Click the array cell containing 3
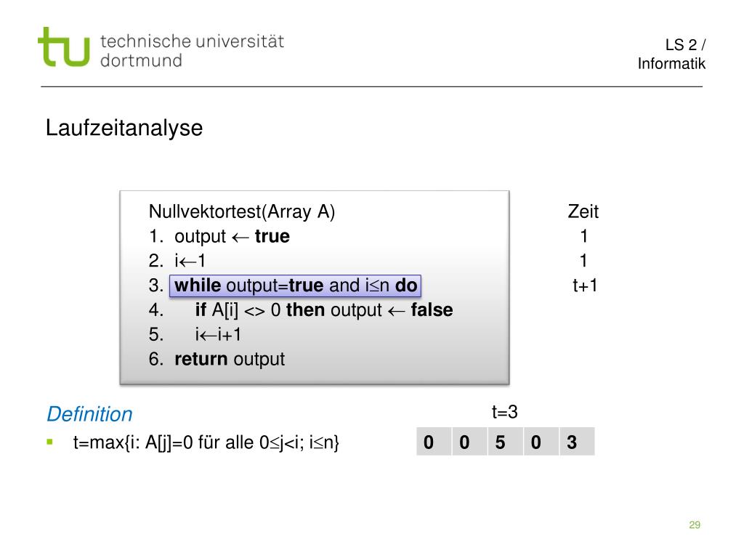 pos(577,442)
